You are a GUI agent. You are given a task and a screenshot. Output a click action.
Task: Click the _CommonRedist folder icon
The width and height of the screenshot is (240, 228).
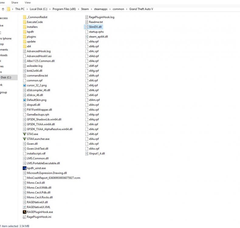click(x=25, y=17)
